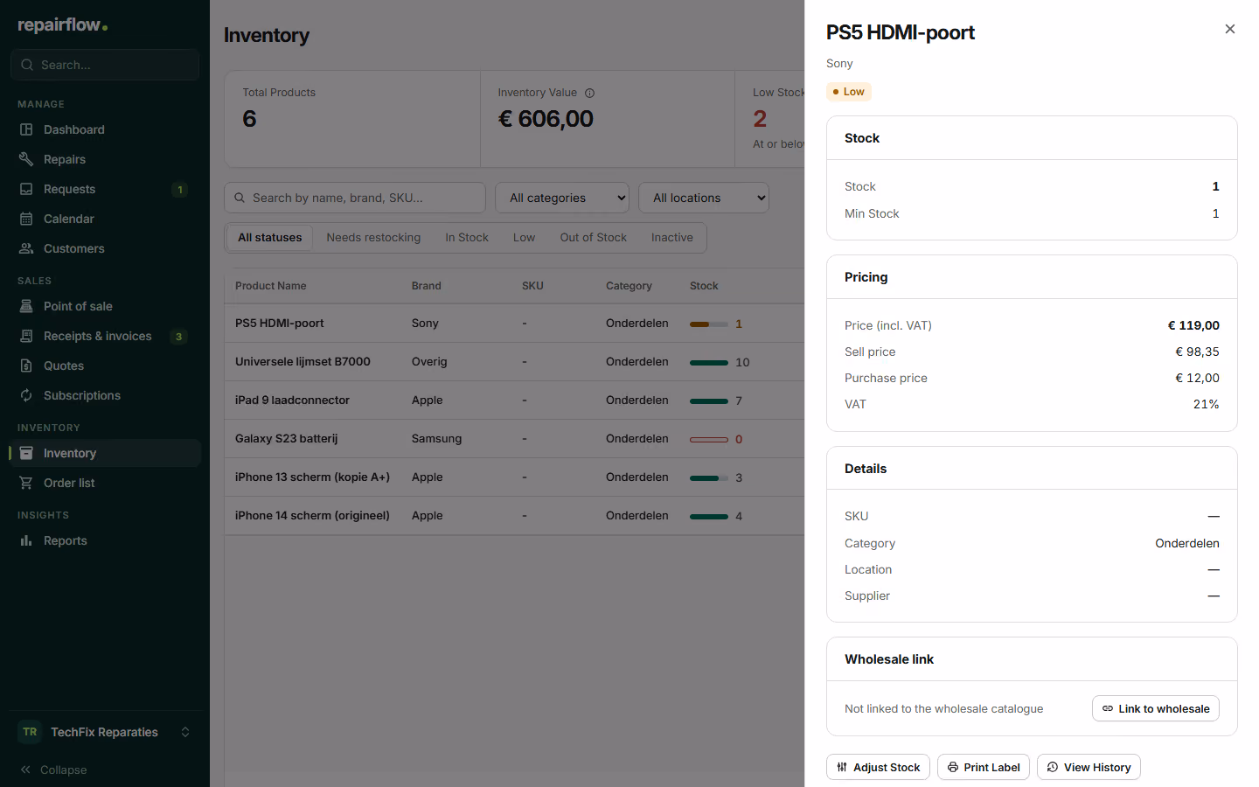
Task: Sort by the Category column header
Action: coord(629,286)
